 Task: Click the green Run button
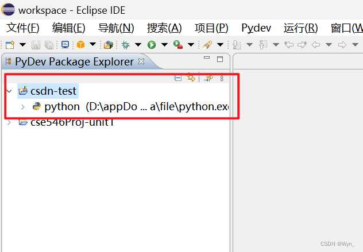pyautogui.click(x=152, y=45)
